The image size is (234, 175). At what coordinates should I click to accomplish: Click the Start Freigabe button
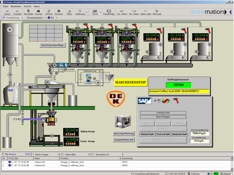tap(163, 117)
